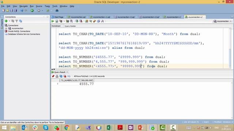Select Database Schema Service Connections item
Image resolution: width=234 pixels, height=131 pixels.
pyautogui.click(x=24, y=34)
